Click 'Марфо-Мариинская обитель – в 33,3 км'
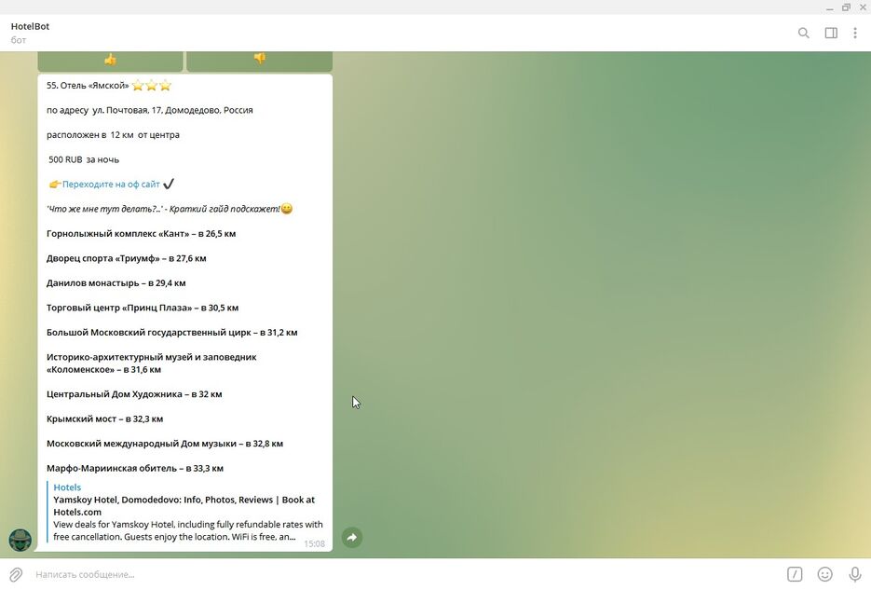 [135, 468]
